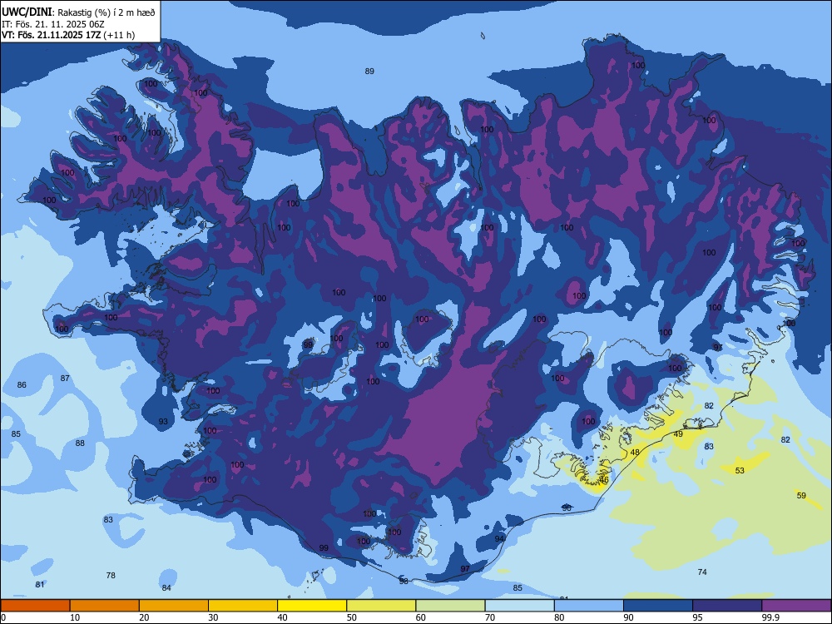This screenshot has width=832, height=624.
Task: Click the '84' humidity value on the map
Action: click(x=166, y=588)
